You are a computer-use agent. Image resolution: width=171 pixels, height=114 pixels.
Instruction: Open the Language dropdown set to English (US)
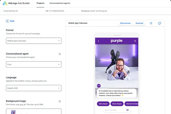click(34, 88)
